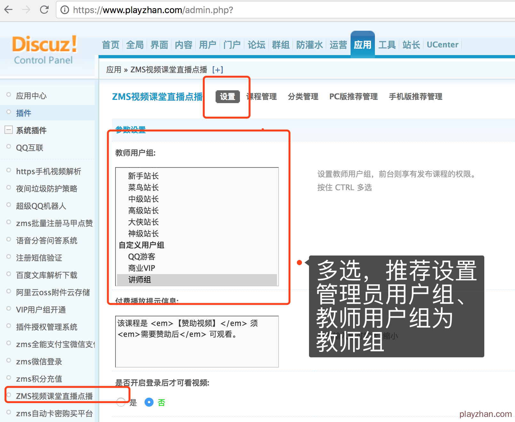This screenshot has width=515, height=422.
Task: Open ZMS视频课堂直播点播 in sidebar
Action: pyautogui.click(x=54, y=396)
